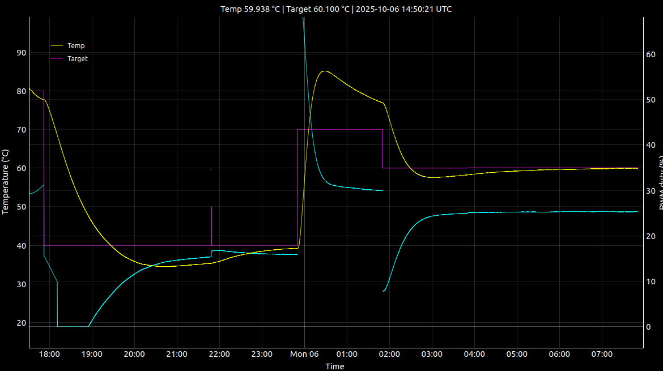
Task: Toggle the Target series via legend label
Action: [78, 58]
